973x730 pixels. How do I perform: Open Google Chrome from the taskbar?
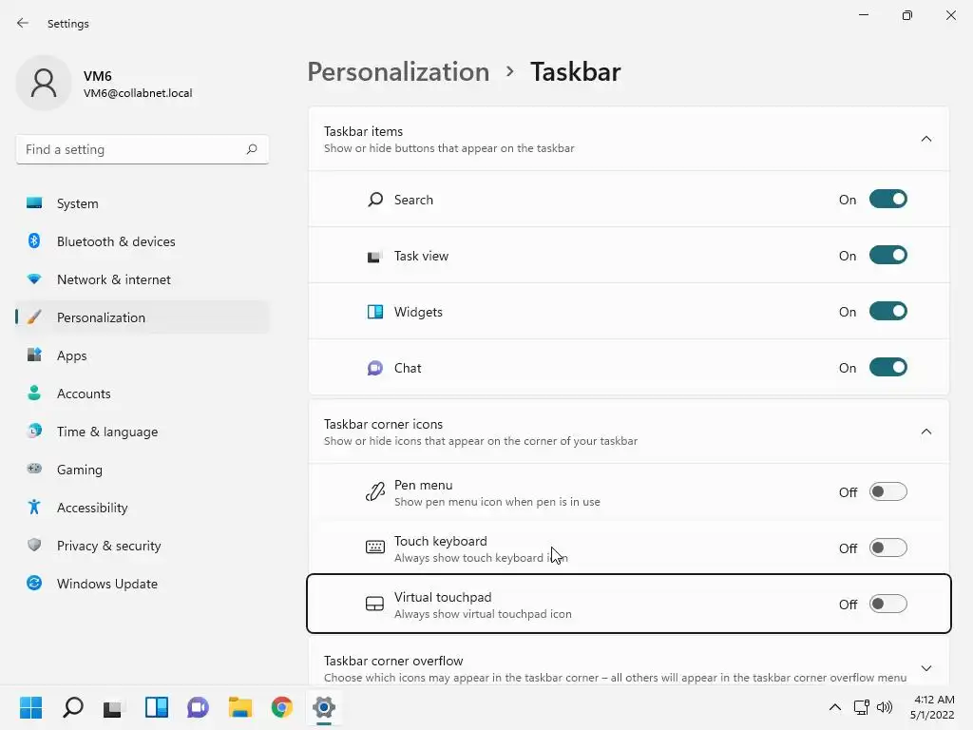[282, 707]
